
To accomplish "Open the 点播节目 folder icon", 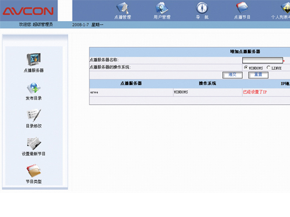I will click(242, 8).
